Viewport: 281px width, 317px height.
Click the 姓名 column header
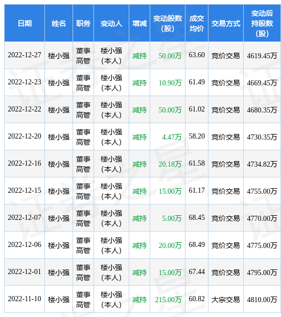tap(59, 24)
